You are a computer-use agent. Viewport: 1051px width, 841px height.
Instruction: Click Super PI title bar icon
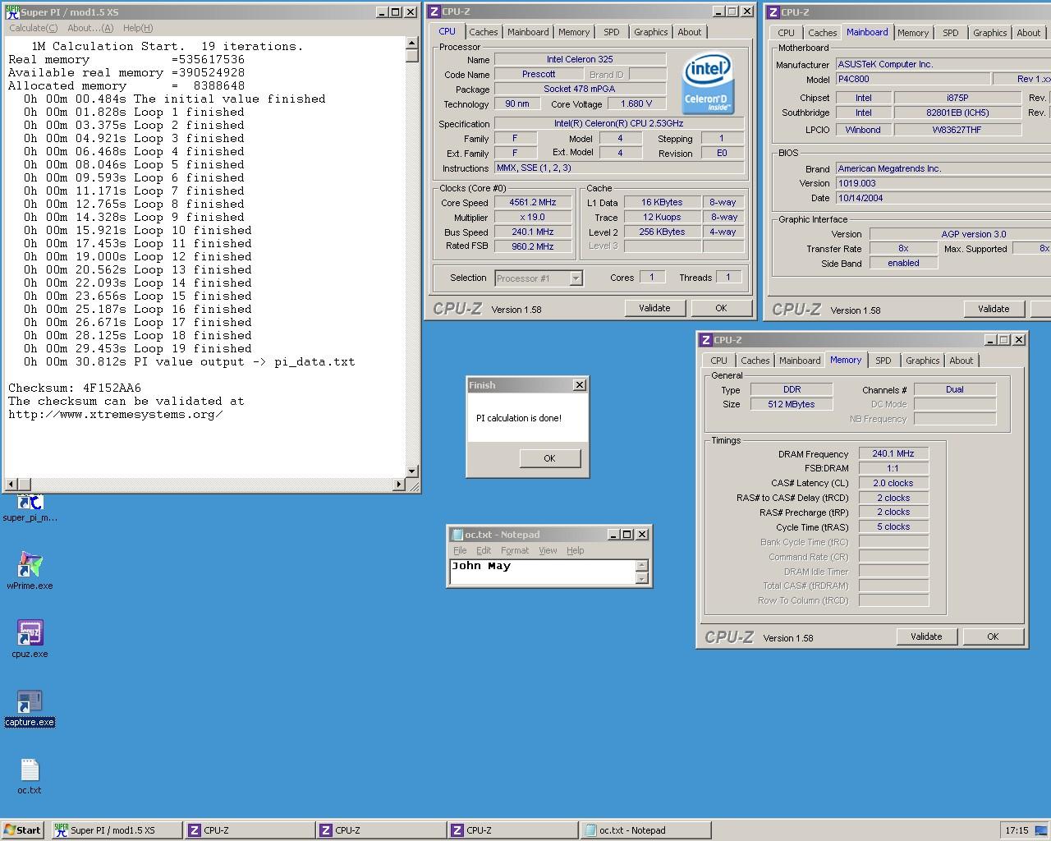12,12
